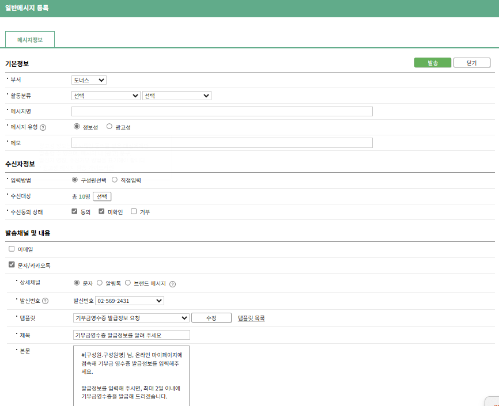Select 브랜드 메시지 channel option

127,283
